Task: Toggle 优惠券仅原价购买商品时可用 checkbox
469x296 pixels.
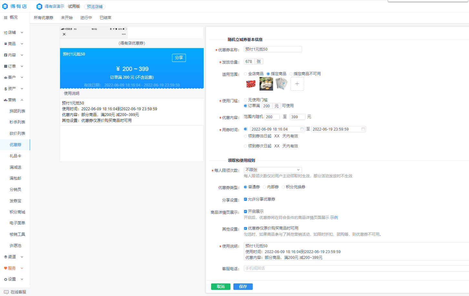Action: [x=246, y=228]
